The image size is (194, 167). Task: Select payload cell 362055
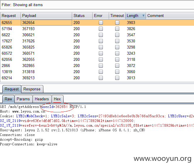click(x=46, y=60)
